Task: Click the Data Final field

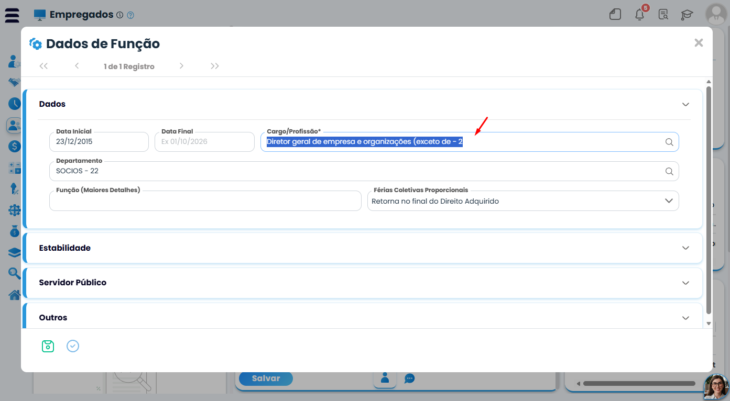Action: tap(204, 142)
